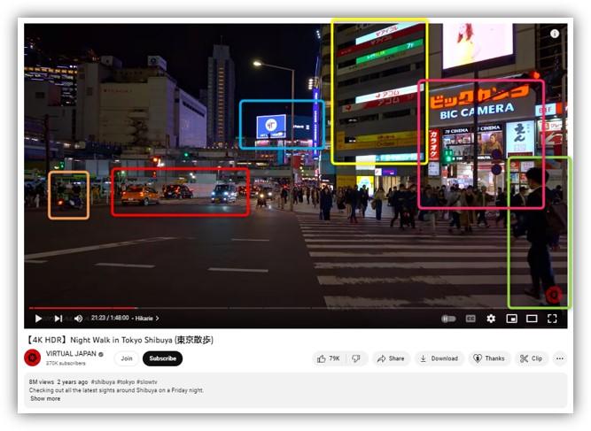Open the #slowtv hashtag
The image size is (591, 431).
(146, 381)
